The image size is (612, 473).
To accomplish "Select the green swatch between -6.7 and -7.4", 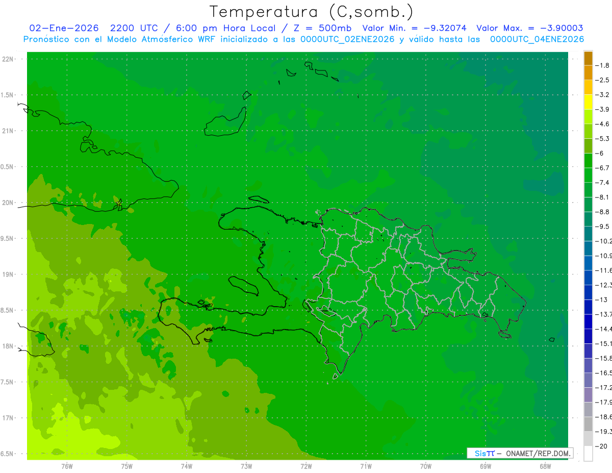I will [x=588, y=175].
